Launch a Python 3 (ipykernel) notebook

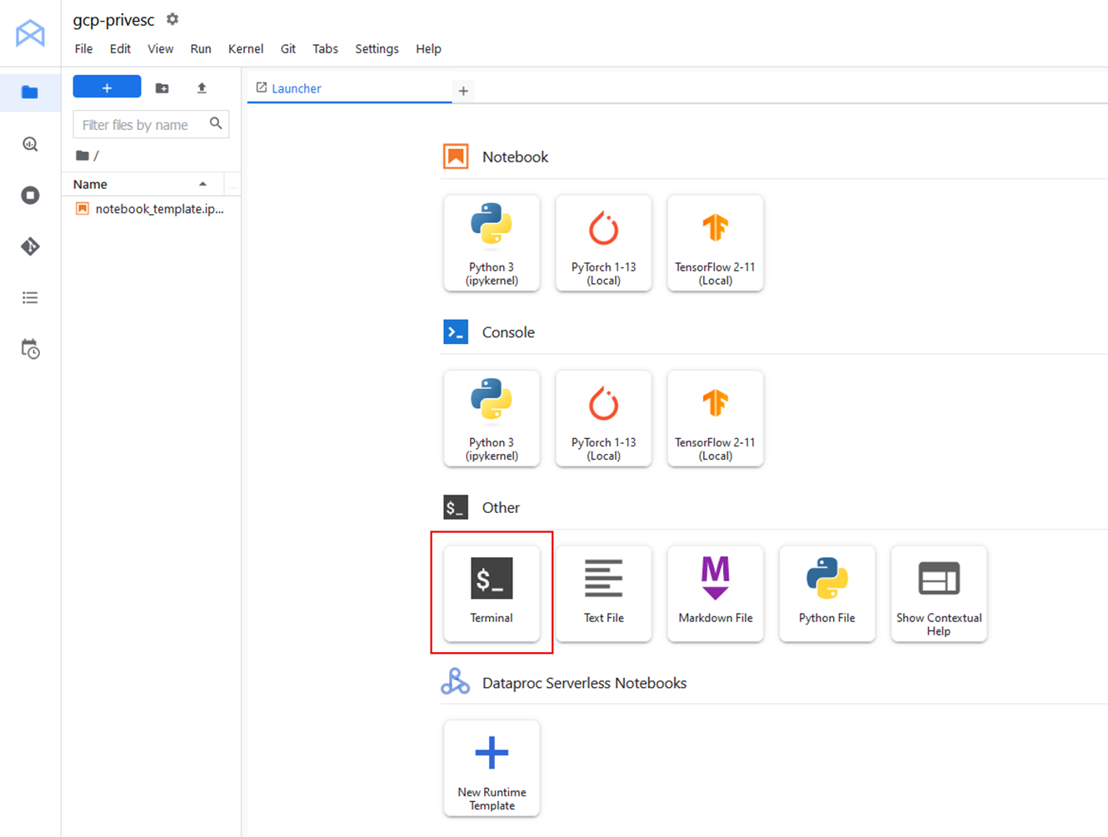tap(492, 243)
